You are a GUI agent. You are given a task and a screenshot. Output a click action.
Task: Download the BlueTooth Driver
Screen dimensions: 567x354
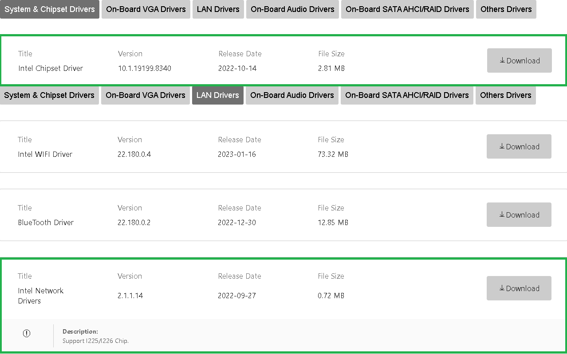click(x=519, y=215)
